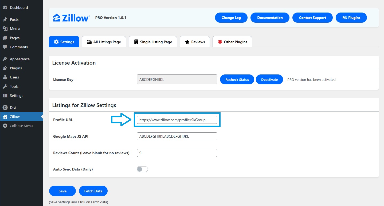Click the 'Profile URL' label

pos(63,120)
